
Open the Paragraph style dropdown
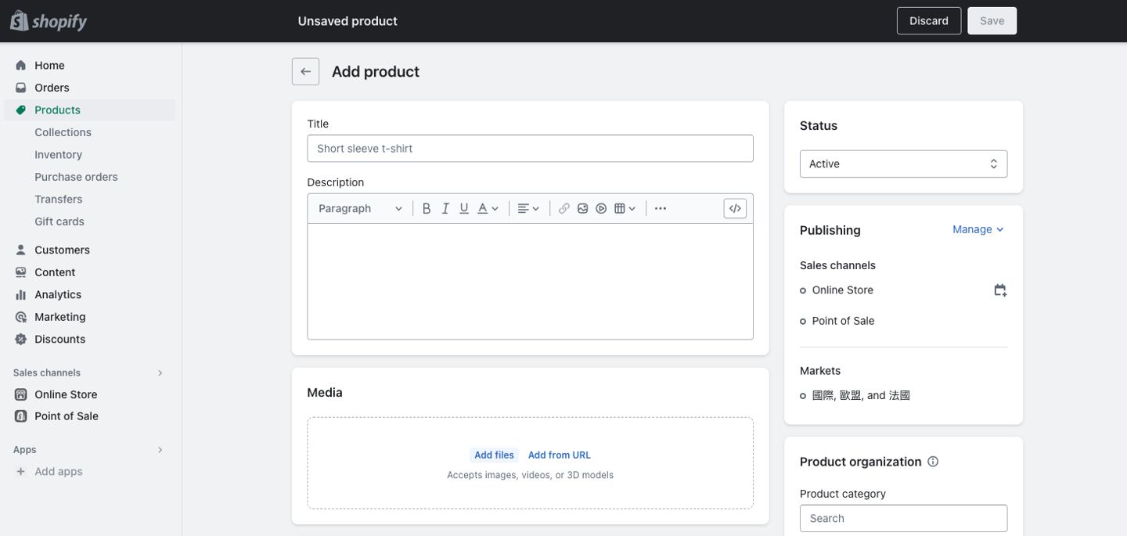tap(360, 208)
